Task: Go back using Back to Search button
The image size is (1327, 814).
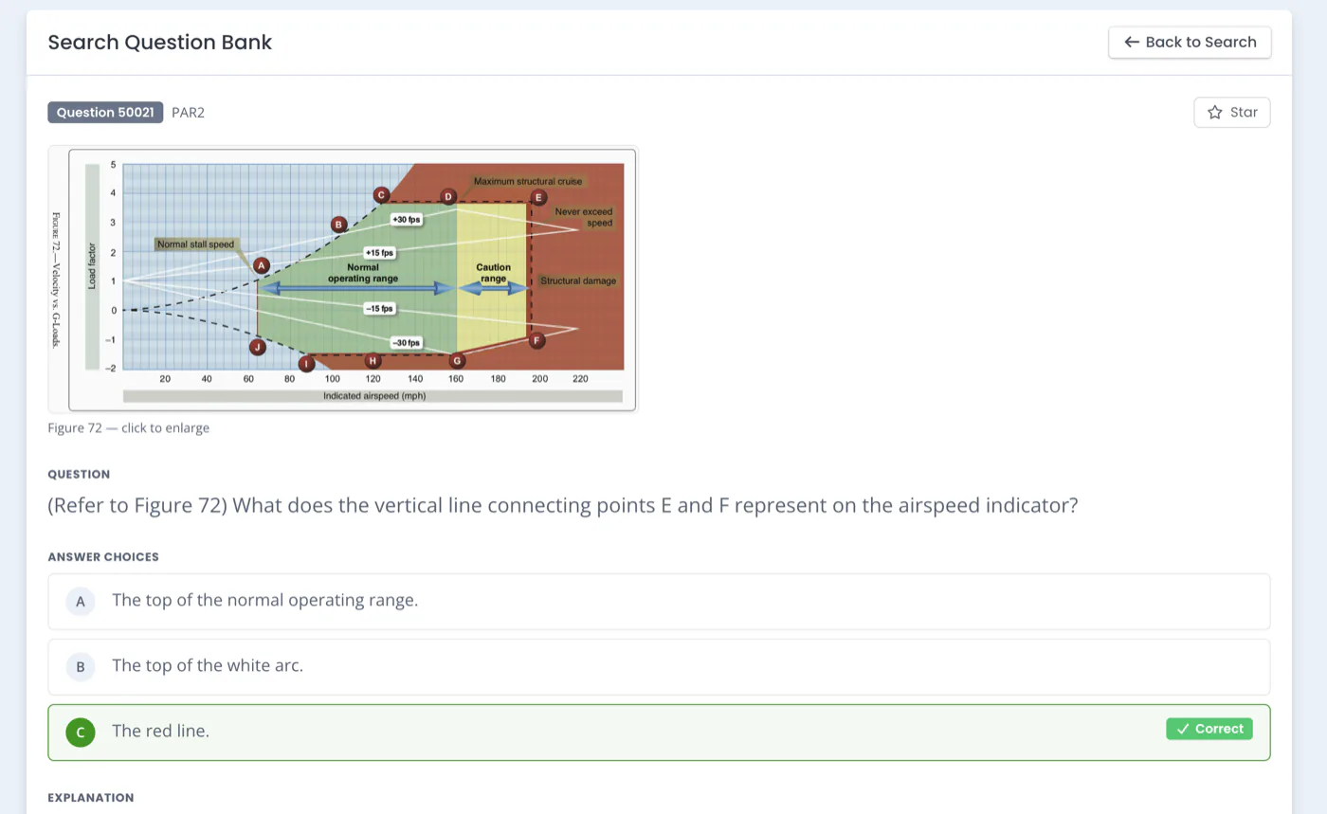Action: pos(1190,42)
